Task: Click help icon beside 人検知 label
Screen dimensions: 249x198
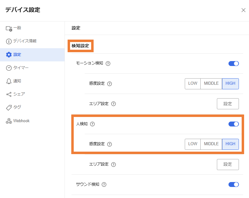Action: pos(92,124)
